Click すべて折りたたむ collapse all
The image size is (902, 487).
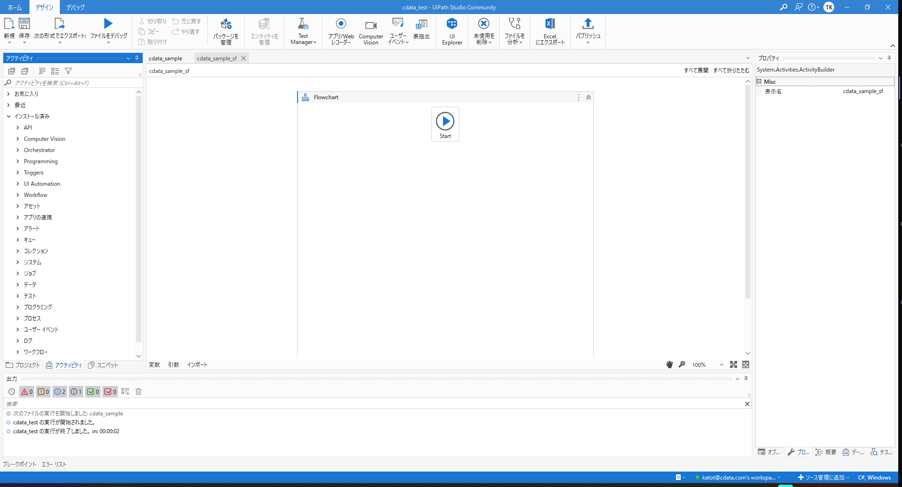pos(731,71)
